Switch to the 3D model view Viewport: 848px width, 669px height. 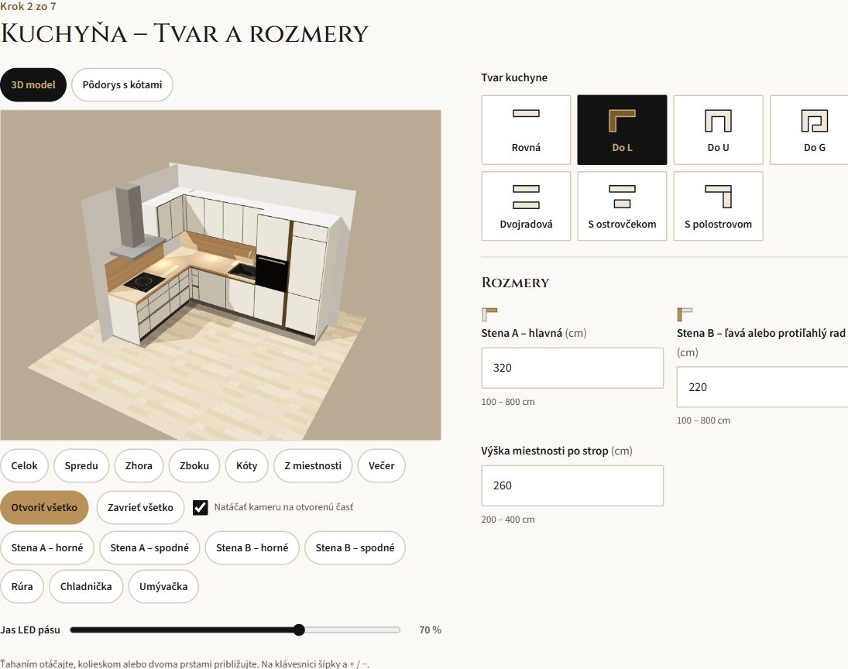tap(33, 85)
